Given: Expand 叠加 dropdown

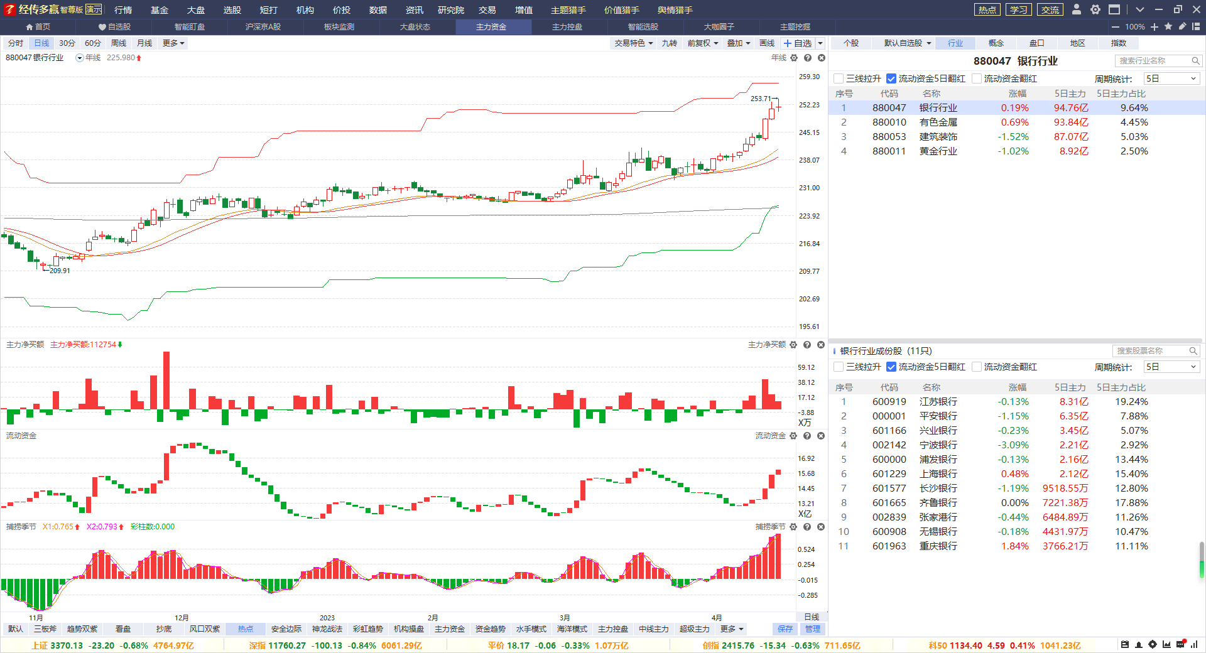Looking at the screenshot, I should pos(739,43).
